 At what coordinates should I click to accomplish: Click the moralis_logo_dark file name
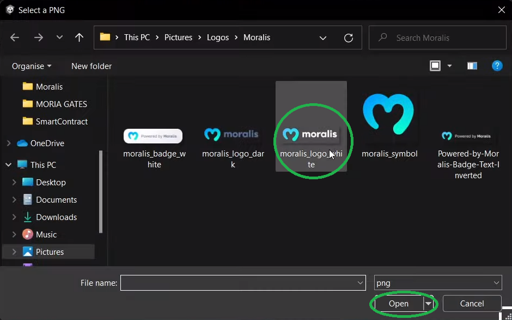click(x=233, y=159)
